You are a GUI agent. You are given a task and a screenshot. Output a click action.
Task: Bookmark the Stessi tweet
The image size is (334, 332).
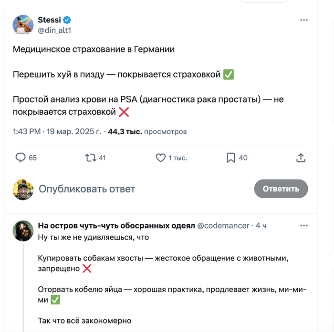230,158
